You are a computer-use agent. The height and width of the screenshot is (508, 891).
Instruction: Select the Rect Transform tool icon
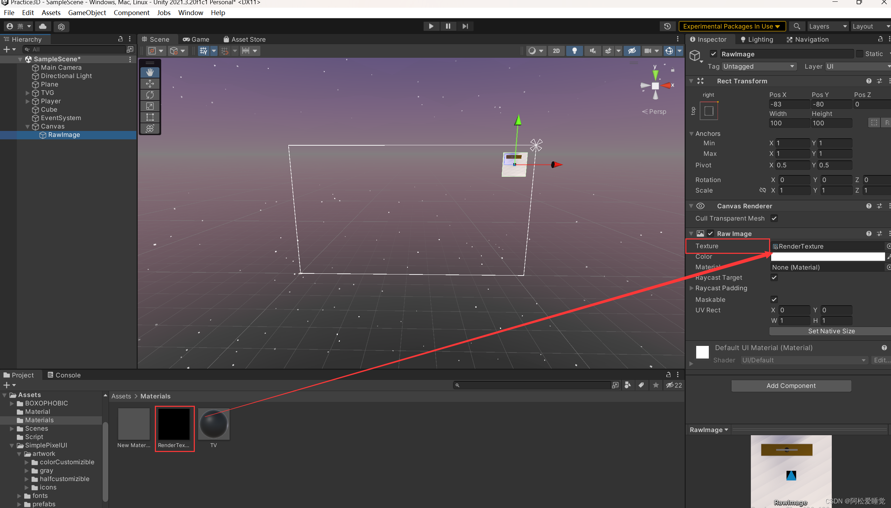[150, 117]
